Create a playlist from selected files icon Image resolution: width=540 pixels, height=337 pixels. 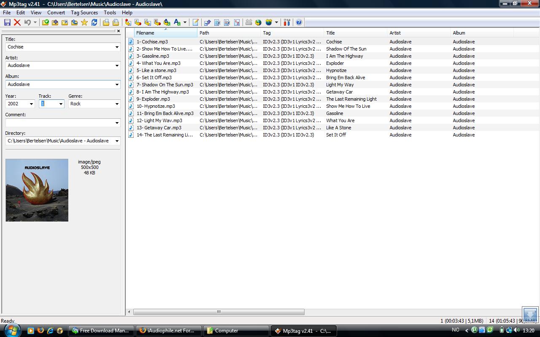click(116, 22)
